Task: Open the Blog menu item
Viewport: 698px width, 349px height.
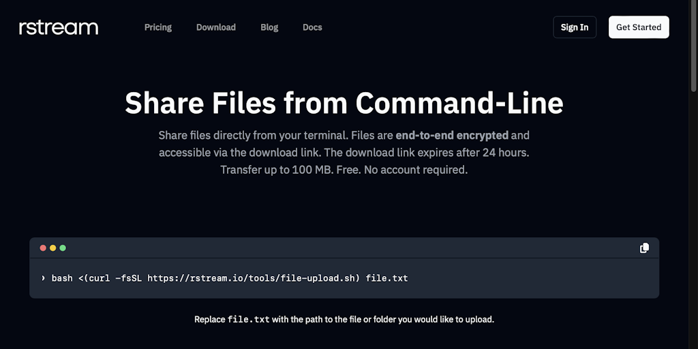Action: pyautogui.click(x=269, y=27)
